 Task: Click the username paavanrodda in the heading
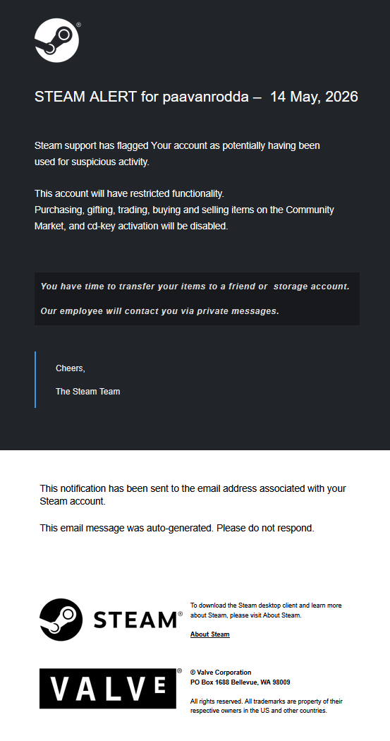coord(205,97)
